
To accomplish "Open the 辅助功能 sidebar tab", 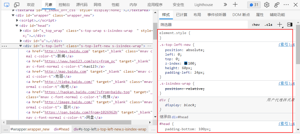I will (277, 15).
